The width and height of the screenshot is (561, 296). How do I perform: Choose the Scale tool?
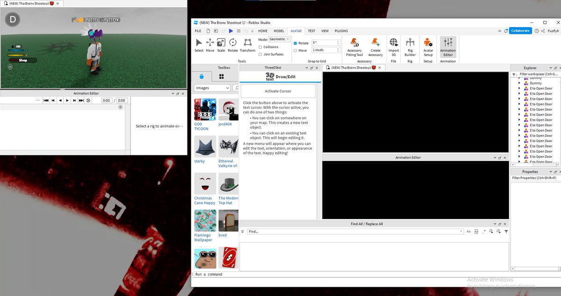pyautogui.click(x=221, y=45)
